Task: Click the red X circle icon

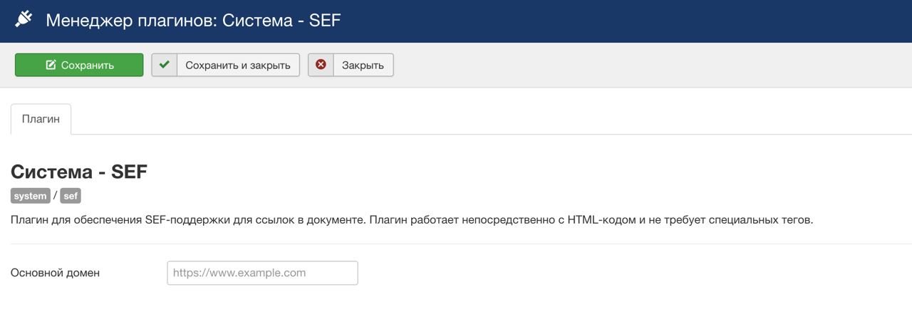Action: coord(321,65)
